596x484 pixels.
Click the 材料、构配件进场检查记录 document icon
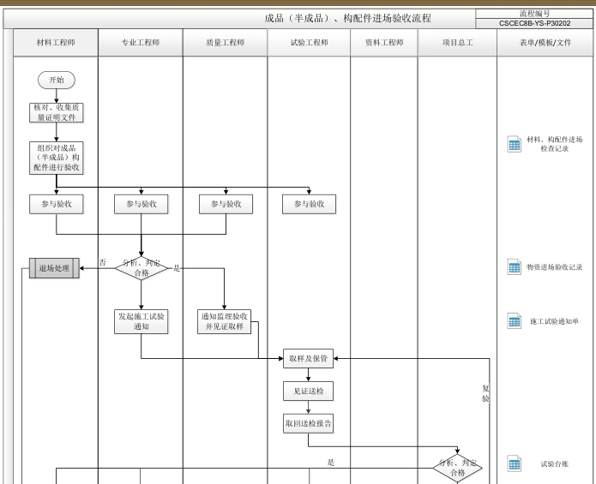[515, 144]
